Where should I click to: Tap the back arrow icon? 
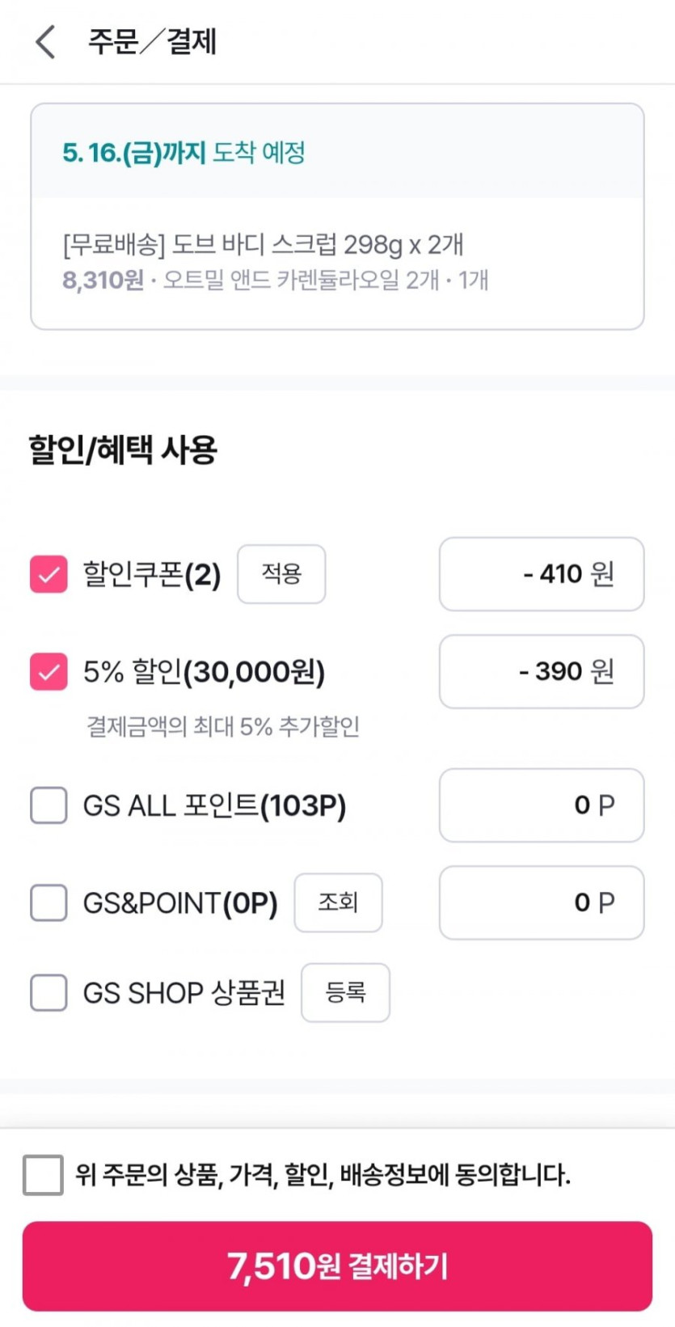[46, 41]
